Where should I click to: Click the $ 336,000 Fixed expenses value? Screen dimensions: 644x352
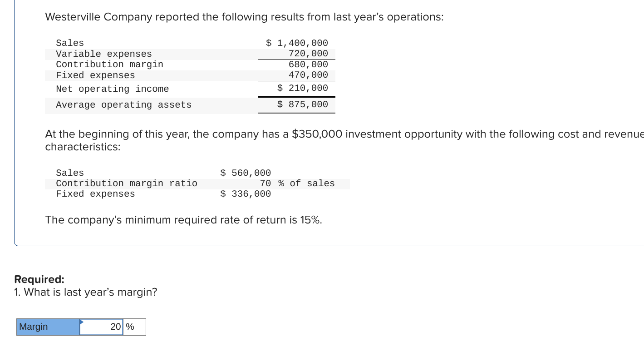(246, 194)
